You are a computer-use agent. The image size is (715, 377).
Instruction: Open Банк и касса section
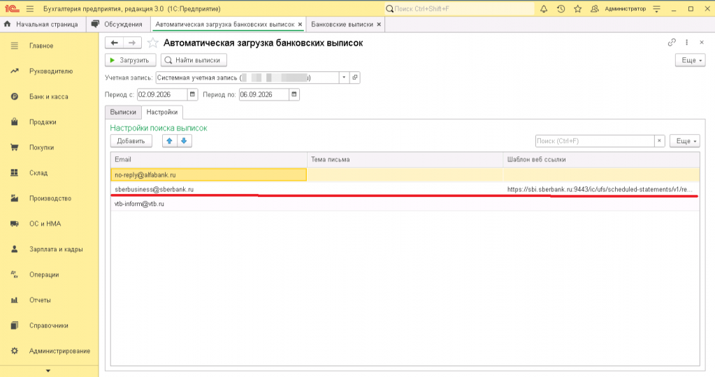49,96
